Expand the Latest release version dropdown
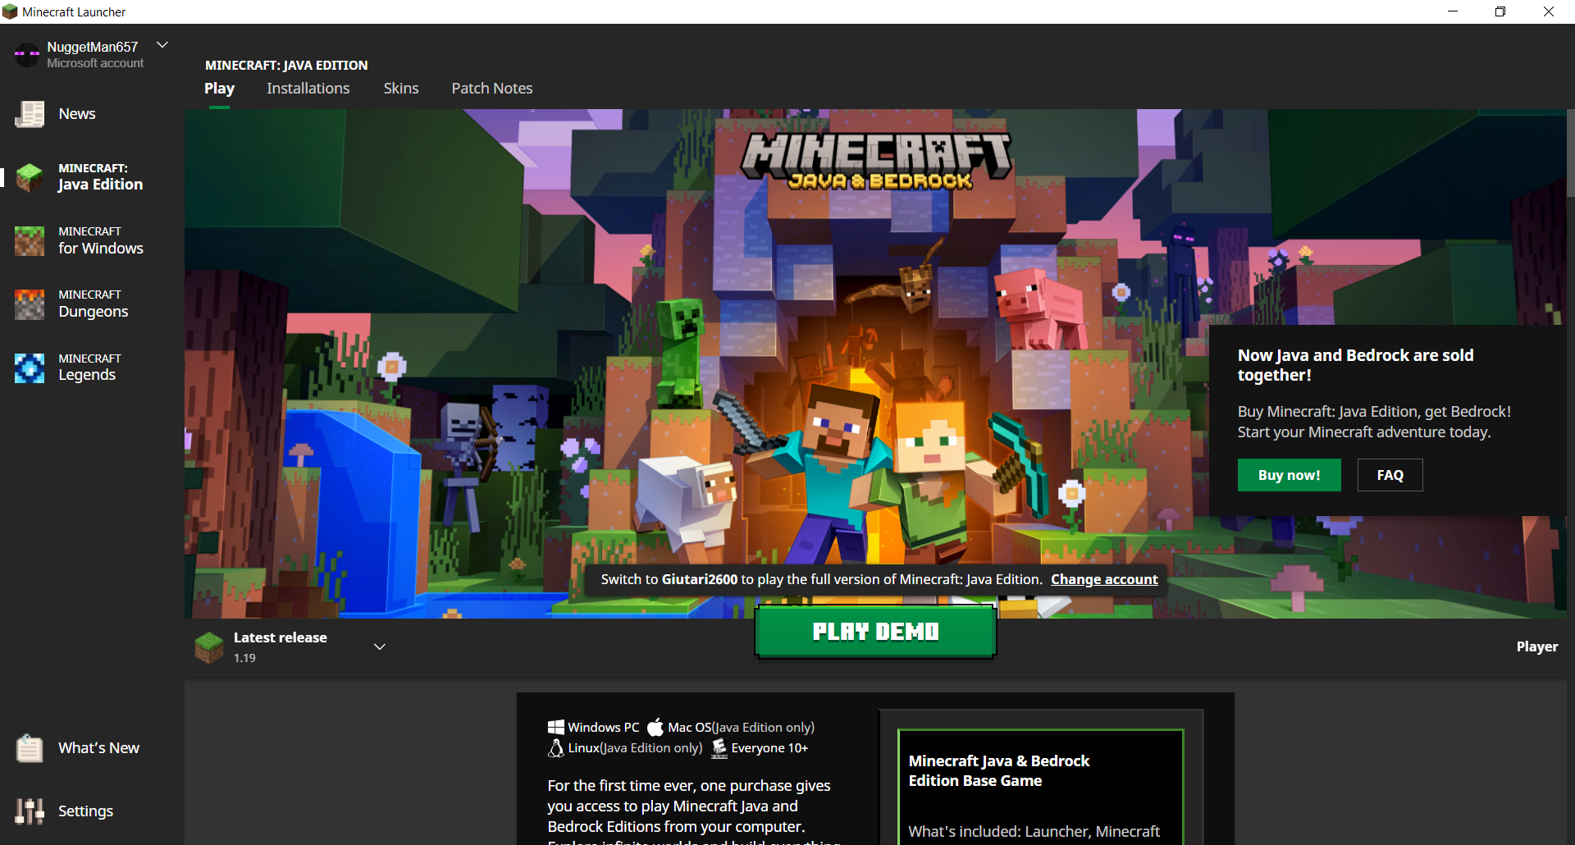Viewport: 1575px width, 845px height. (x=380, y=647)
